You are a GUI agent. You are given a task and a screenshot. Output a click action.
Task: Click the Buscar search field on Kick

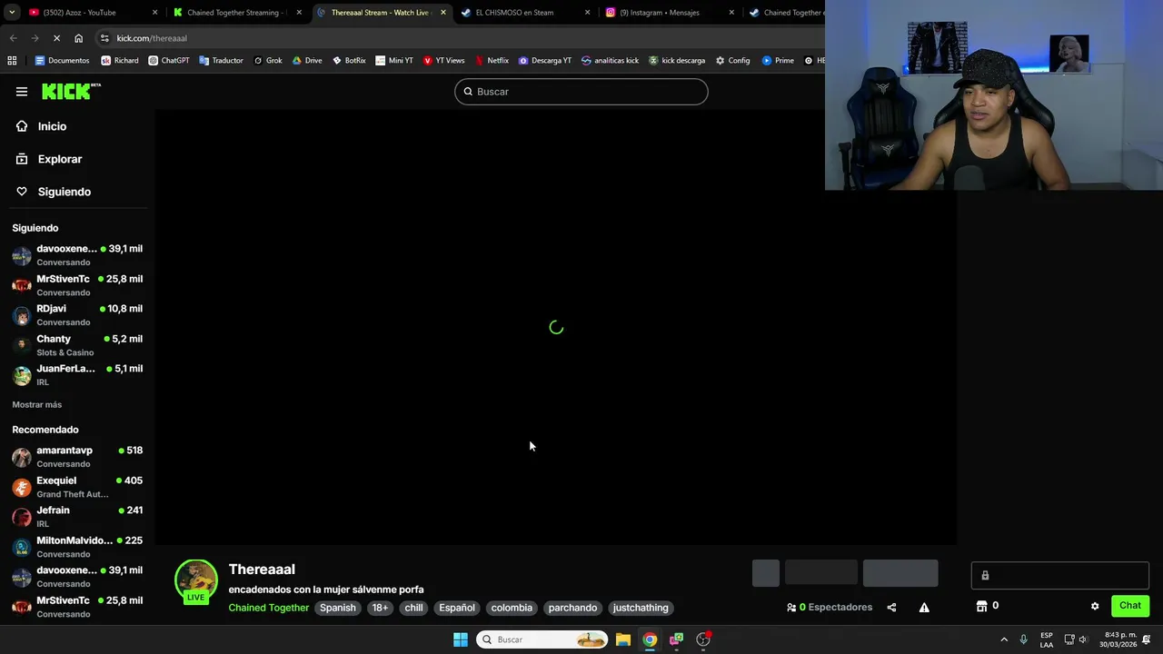click(x=581, y=92)
